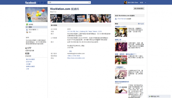
Task: Focus the Facebook search field
Action: (x=68, y=2)
